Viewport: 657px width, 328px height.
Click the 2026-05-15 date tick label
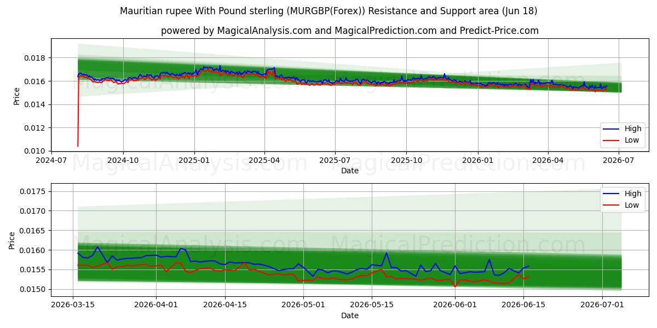pos(372,306)
